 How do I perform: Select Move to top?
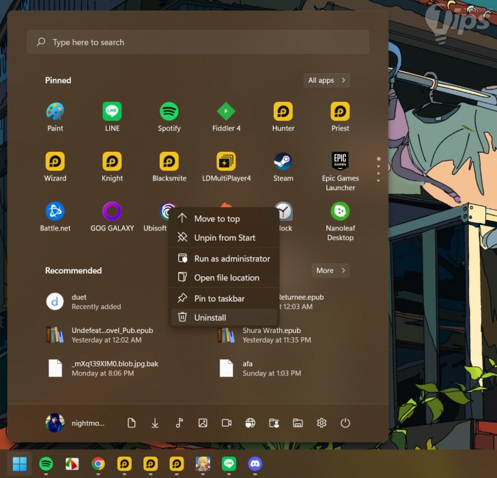[224, 219]
